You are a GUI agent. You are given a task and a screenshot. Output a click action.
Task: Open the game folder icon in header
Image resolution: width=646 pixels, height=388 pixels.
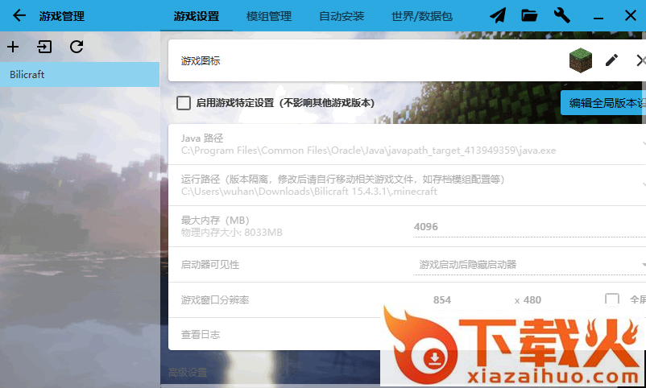pos(529,16)
